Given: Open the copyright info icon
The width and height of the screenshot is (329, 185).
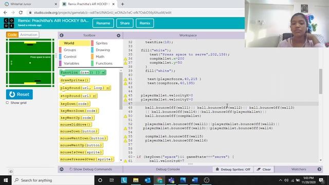Looking at the screenshot, I should pyautogui.click(x=11, y=172).
